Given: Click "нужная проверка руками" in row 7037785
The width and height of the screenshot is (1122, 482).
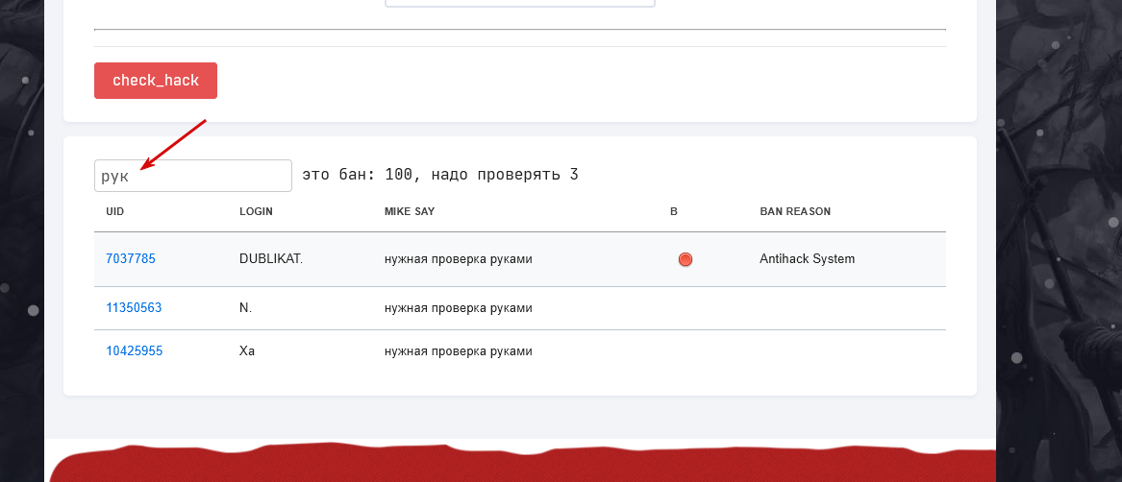Looking at the screenshot, I should pyautogui.click(x=458, y=259).
